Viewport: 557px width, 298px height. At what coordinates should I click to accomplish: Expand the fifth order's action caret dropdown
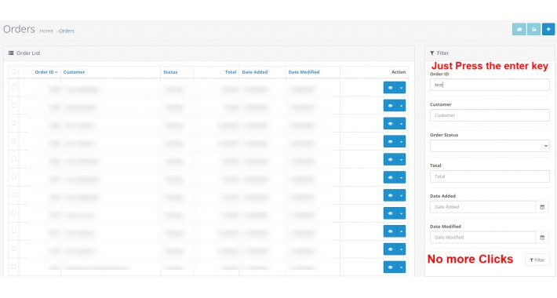tap(402, 159)
